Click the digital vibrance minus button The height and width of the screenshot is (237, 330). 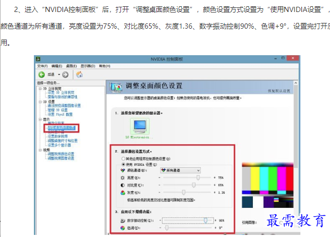point(161,220)
